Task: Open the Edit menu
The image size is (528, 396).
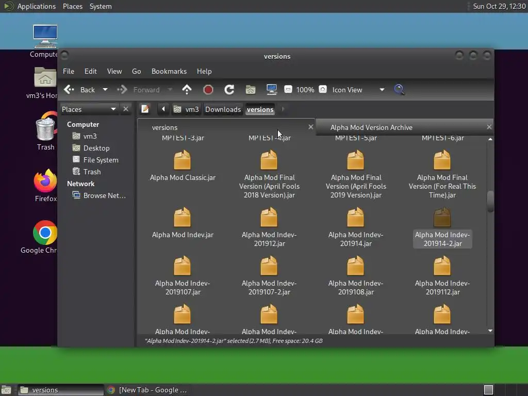Action: click(x=90, y=71)
